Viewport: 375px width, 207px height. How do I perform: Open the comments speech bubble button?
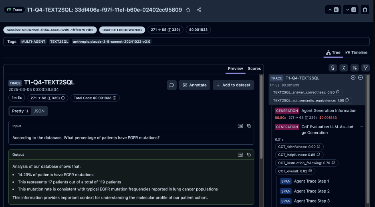[x=172, y=85]
